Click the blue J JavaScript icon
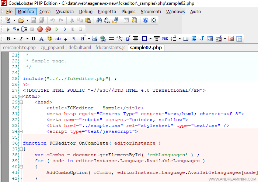The height and width of the screenshot is (182, 258). click(202, 39)
